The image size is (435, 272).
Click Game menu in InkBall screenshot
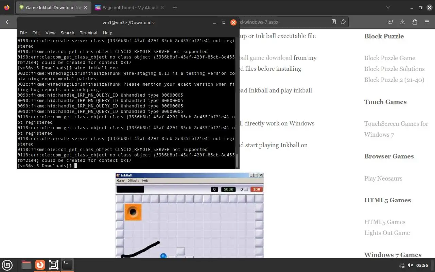tap(121, 181)
